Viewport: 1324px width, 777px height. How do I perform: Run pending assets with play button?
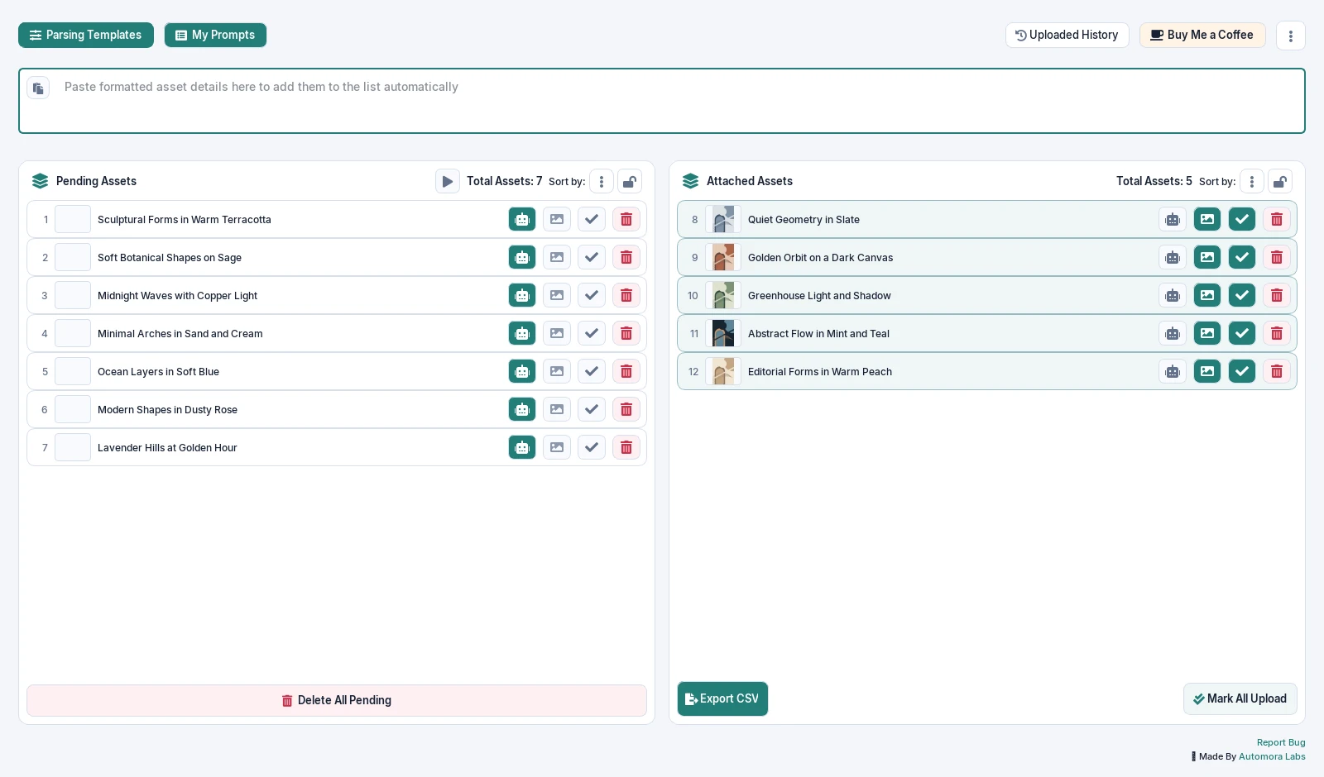[x=448, y=181]
